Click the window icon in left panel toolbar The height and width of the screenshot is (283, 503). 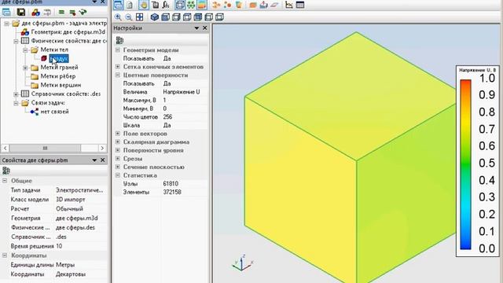(6, 13)
